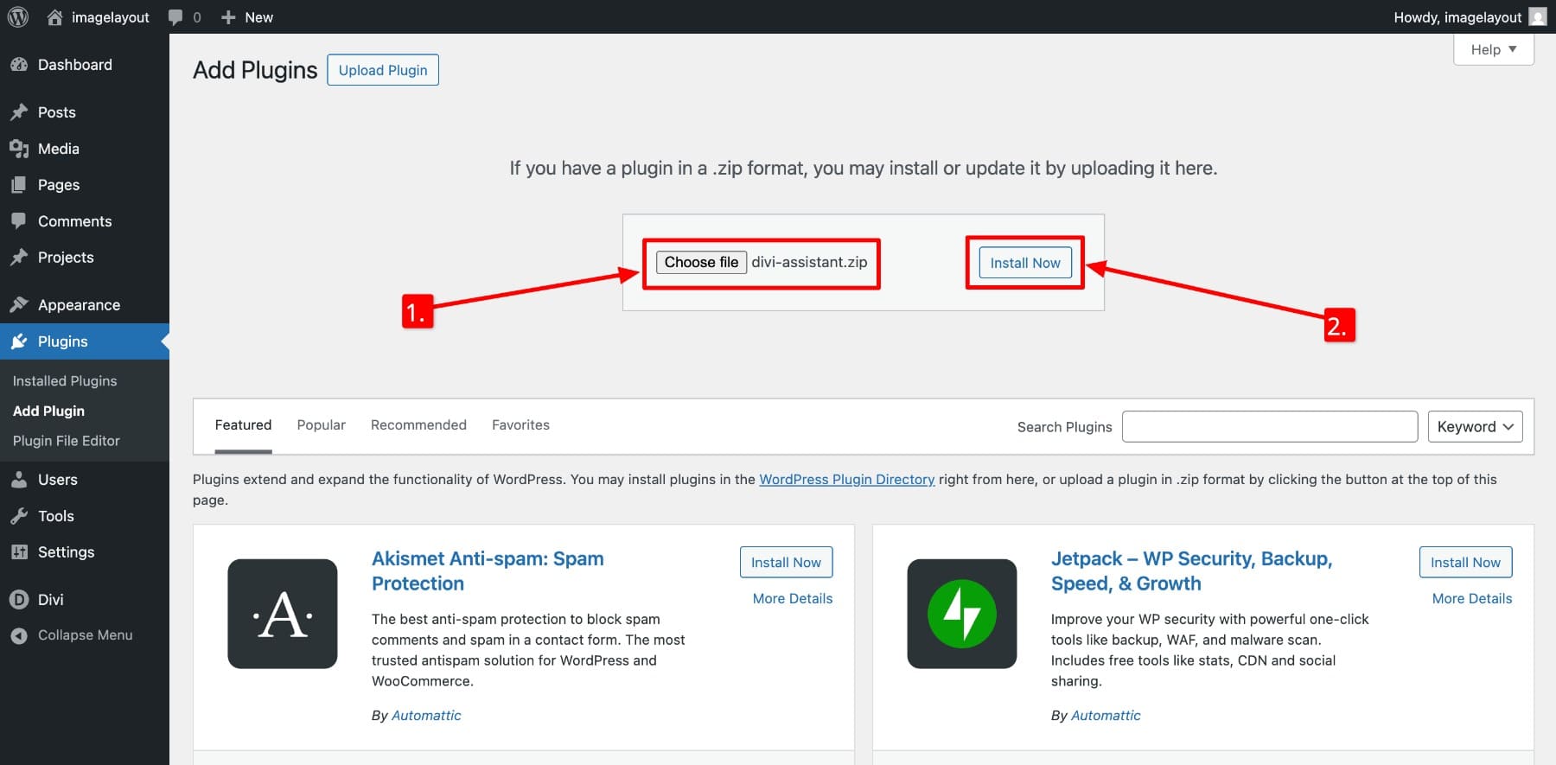Click the Dashboard gauge icon
1556x765 pixels.
coord(19,65)
